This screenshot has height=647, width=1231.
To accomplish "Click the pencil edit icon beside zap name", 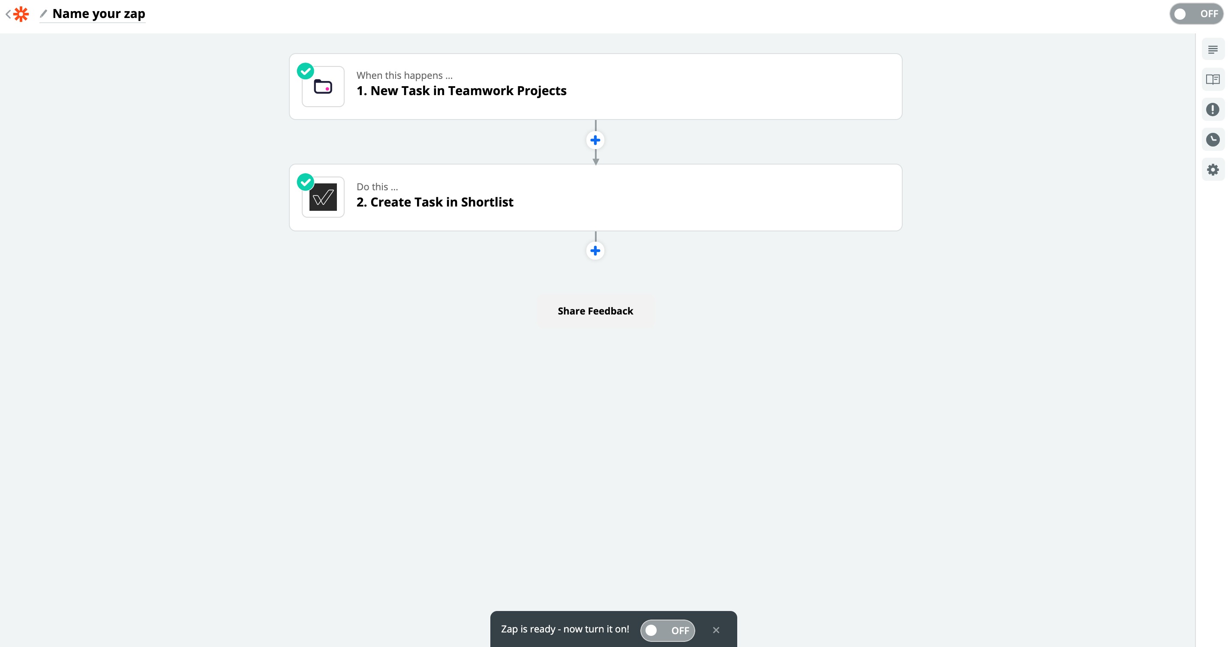I will pos(43,14).
